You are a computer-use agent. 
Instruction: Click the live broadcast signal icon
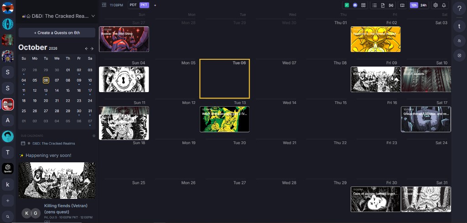tap(391, 5)
